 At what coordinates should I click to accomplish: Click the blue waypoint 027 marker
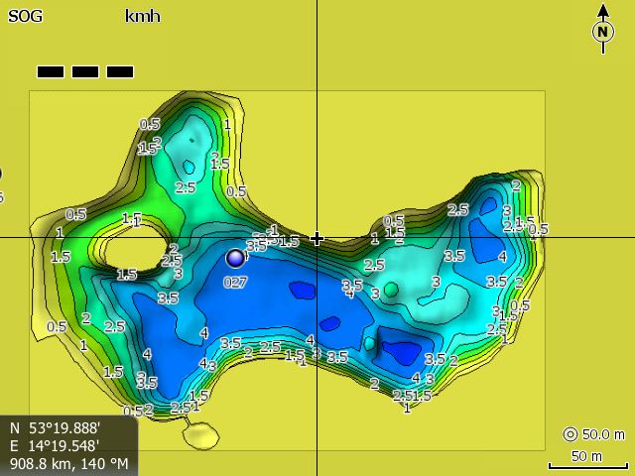(x=235, y=258)
